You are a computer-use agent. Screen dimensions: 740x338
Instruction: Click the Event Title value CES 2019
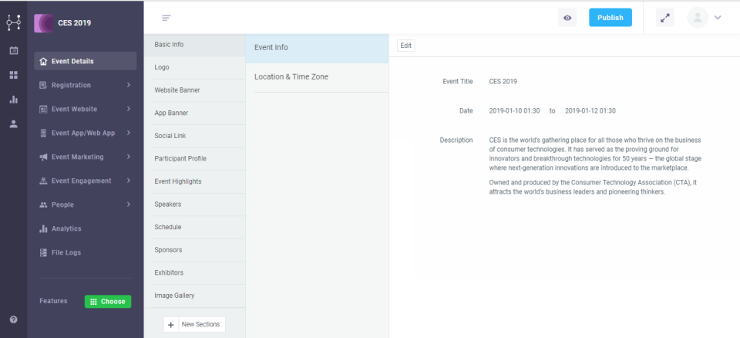tap(503, 82)
